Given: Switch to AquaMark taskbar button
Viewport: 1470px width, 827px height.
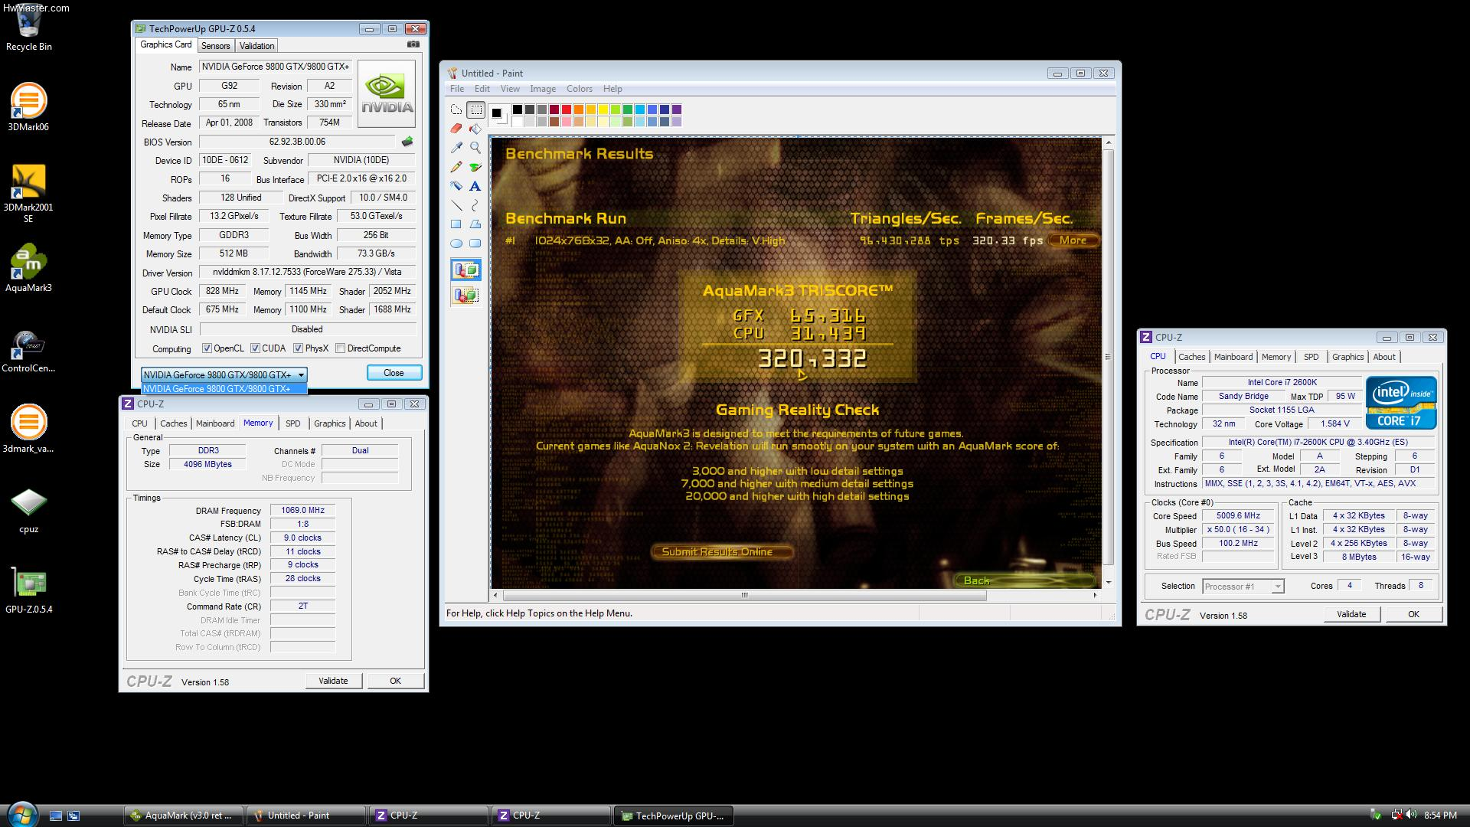Looking at the screenshot, I should click(x=184, y=816).
